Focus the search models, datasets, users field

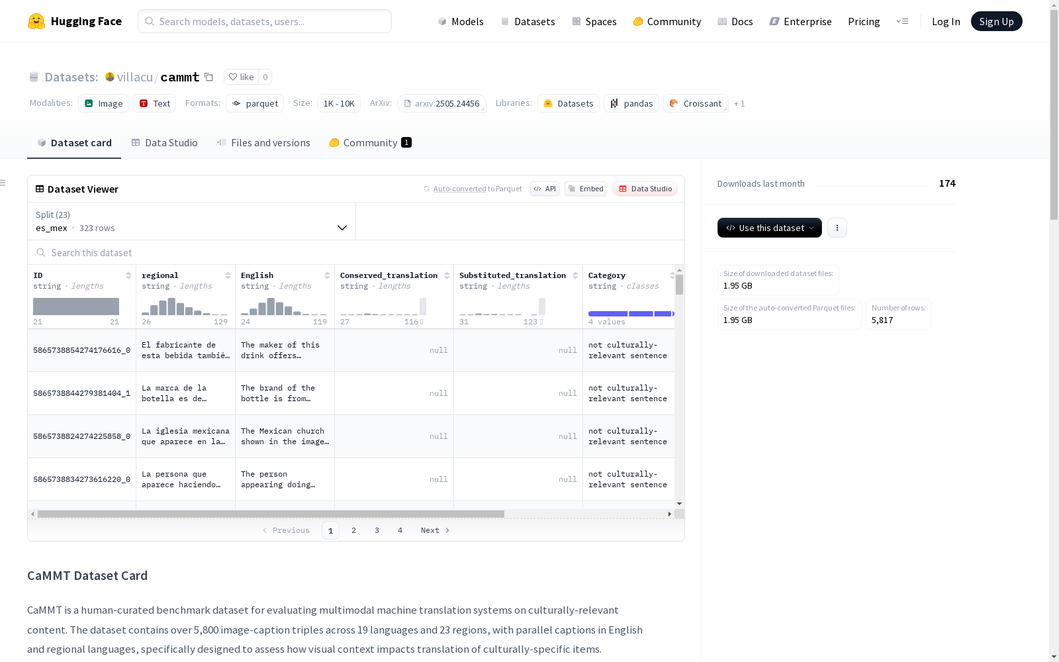click(x=265, y=21)
